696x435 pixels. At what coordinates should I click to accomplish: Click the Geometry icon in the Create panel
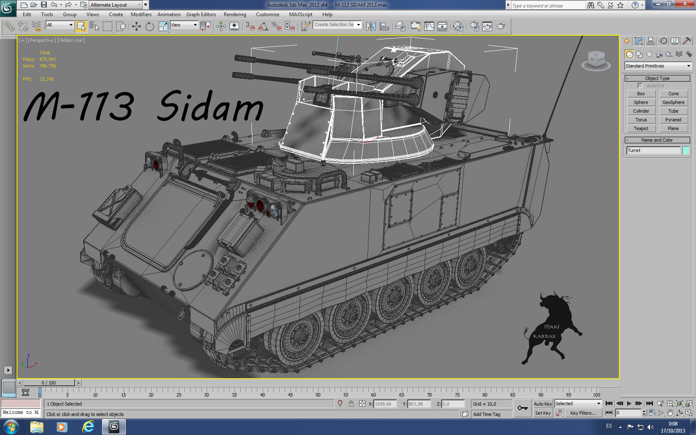coord(629,54)
